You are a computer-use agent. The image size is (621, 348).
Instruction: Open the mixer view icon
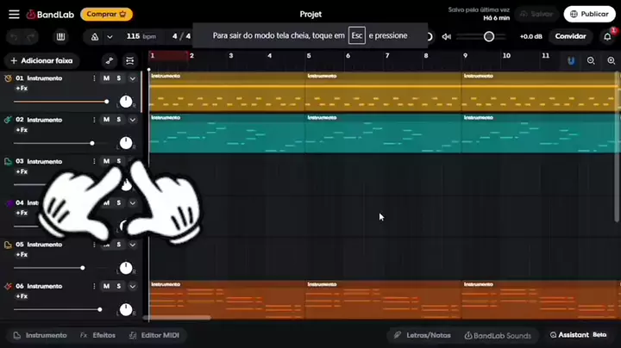tap(60, 37)
